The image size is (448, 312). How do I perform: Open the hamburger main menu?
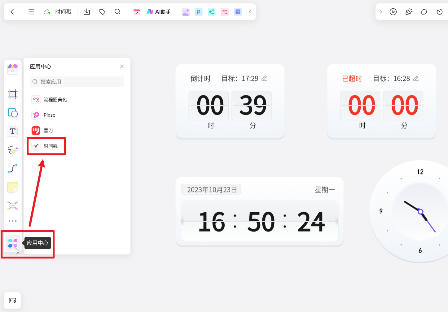(31, 12)
